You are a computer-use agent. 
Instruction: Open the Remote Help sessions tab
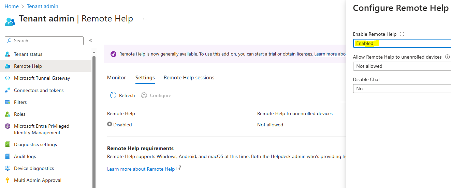pos(189,78)
